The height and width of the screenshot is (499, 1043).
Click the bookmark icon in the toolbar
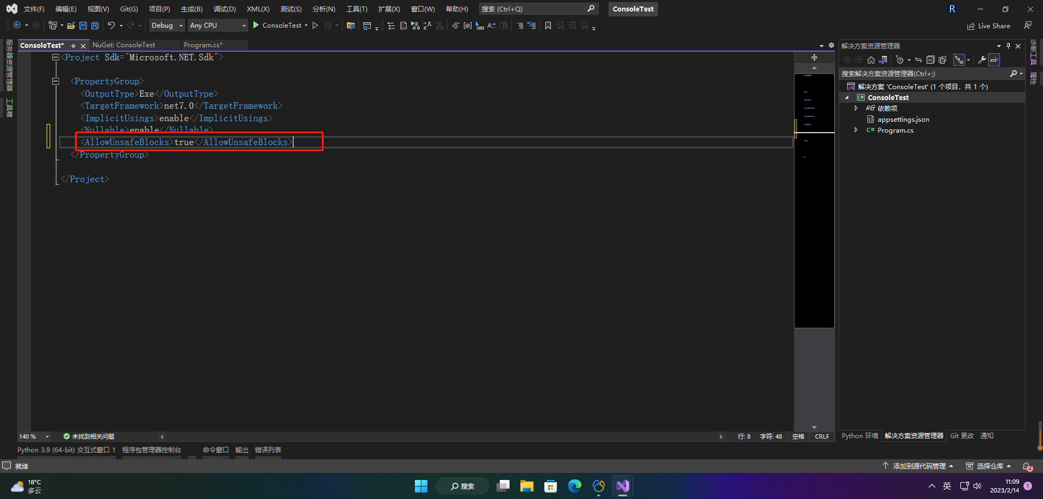click(548, 26)
